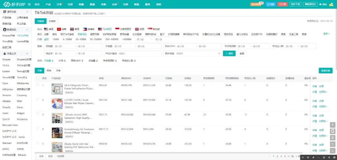The width and height of the screenshot is (337, 160).
Task: Click 详情 link for ULTRA CLEAN row
Action: point(315,107)
